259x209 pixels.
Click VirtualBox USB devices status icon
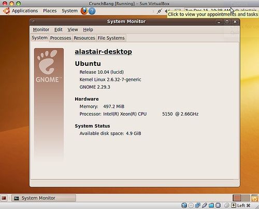(205, 205)
